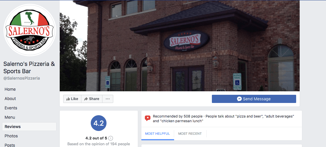The width and height of the screenshot is (326, 147).
Task: Go to Events in the sidebar
Action: click(x=11, y=108)
